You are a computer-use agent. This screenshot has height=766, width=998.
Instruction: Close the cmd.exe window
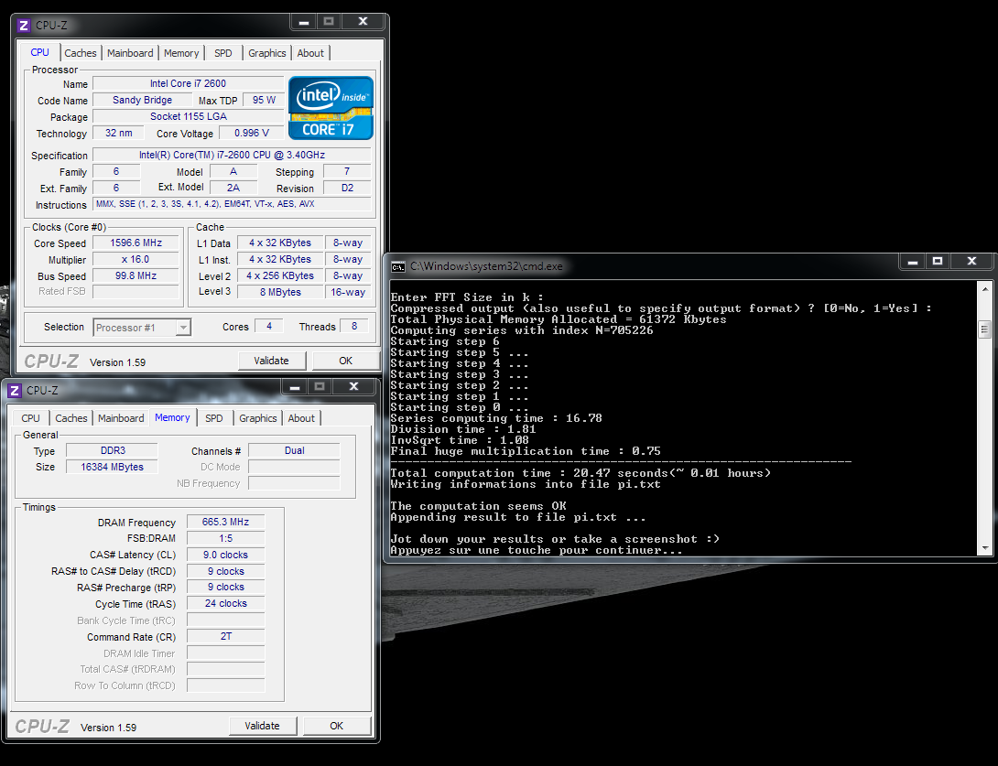coord(971,261)
